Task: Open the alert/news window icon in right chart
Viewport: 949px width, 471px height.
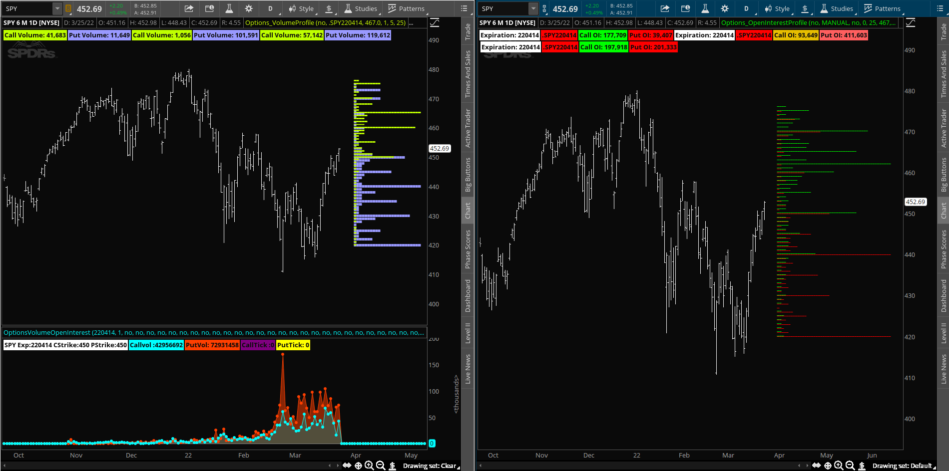Action: [686, 8]
